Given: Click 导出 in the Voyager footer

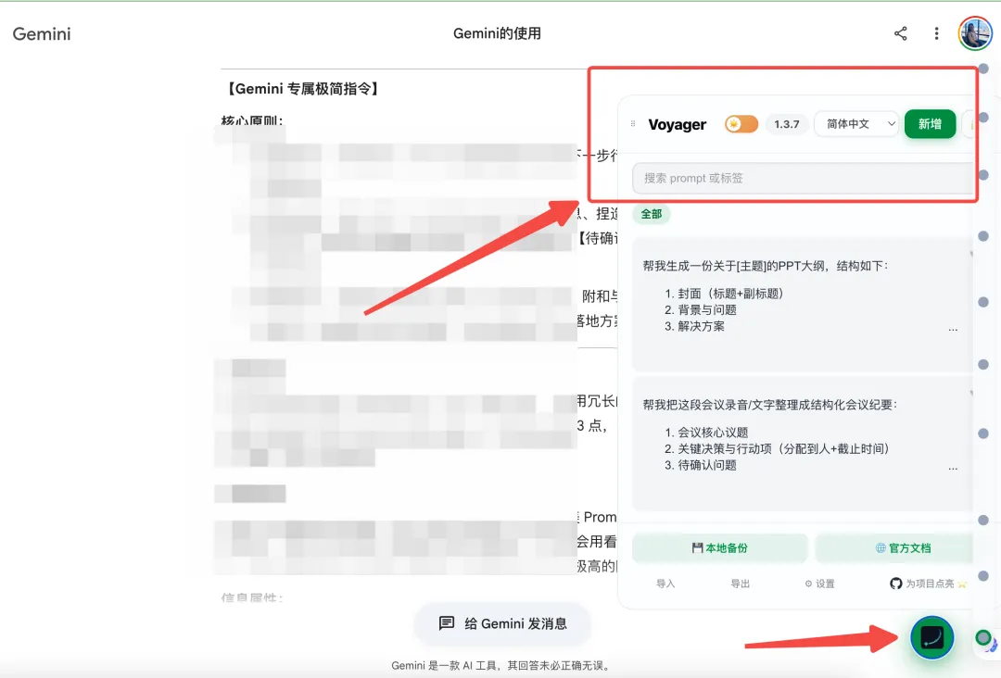Looking at the screenshot, I should click(740, 584).
